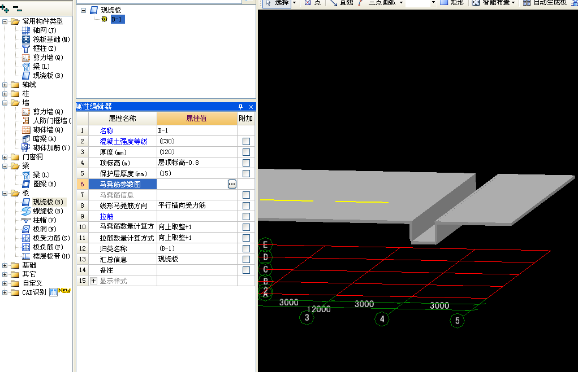Toggle 附加 checkbox for 马凳筋信息
578x372 pixels.
(x=246, y=195)
